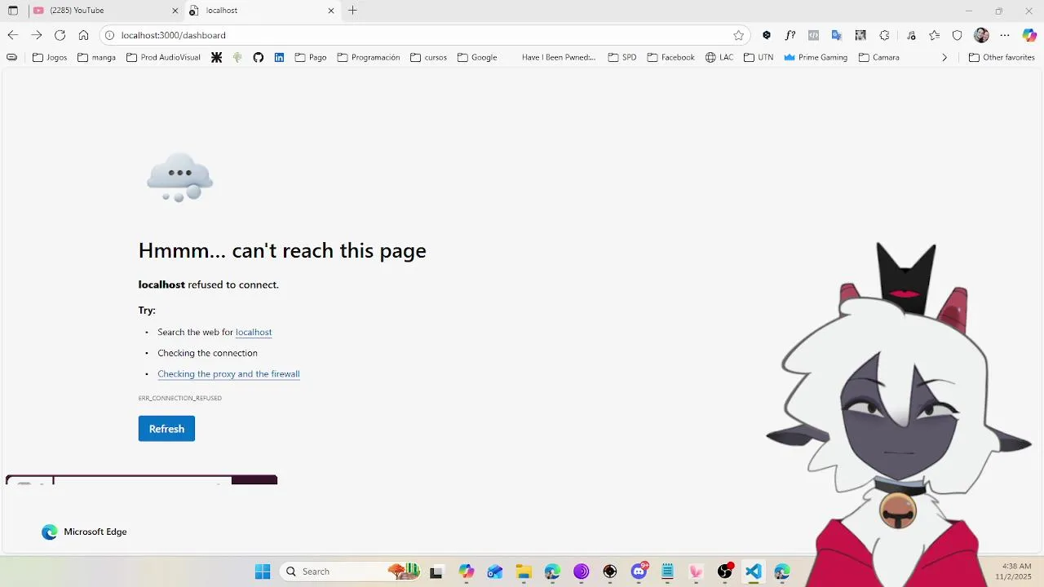Expand the Other favorites folder
The image size is (1044, 587).
(1002, 57)
